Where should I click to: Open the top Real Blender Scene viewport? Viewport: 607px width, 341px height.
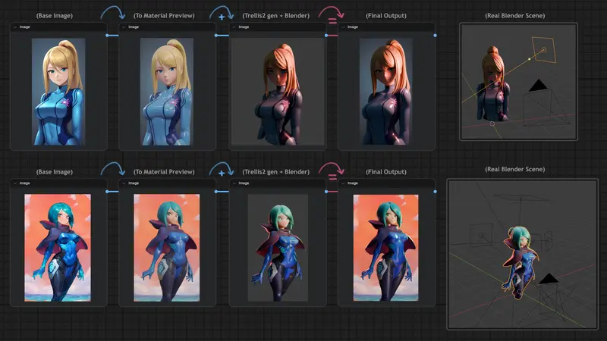pyautogui.click(x=518, y=82)
